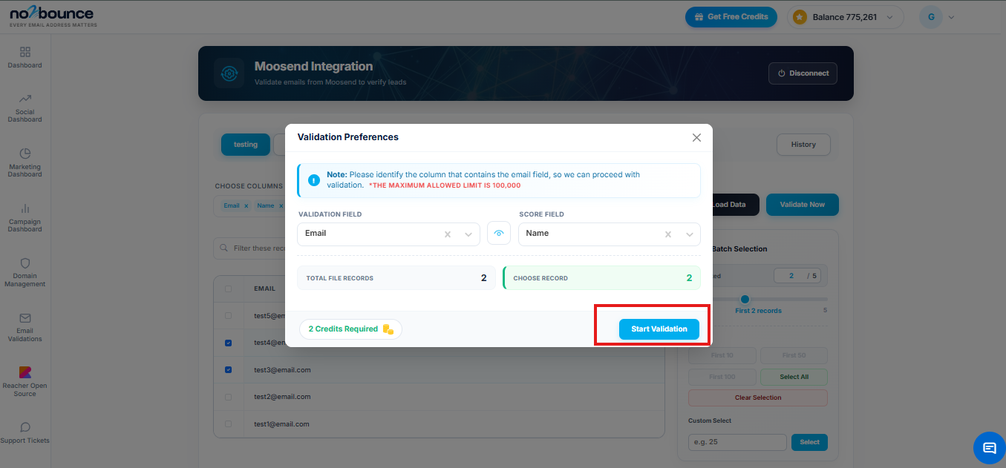Check the test5 row checkbox

[x=228, y=315]
